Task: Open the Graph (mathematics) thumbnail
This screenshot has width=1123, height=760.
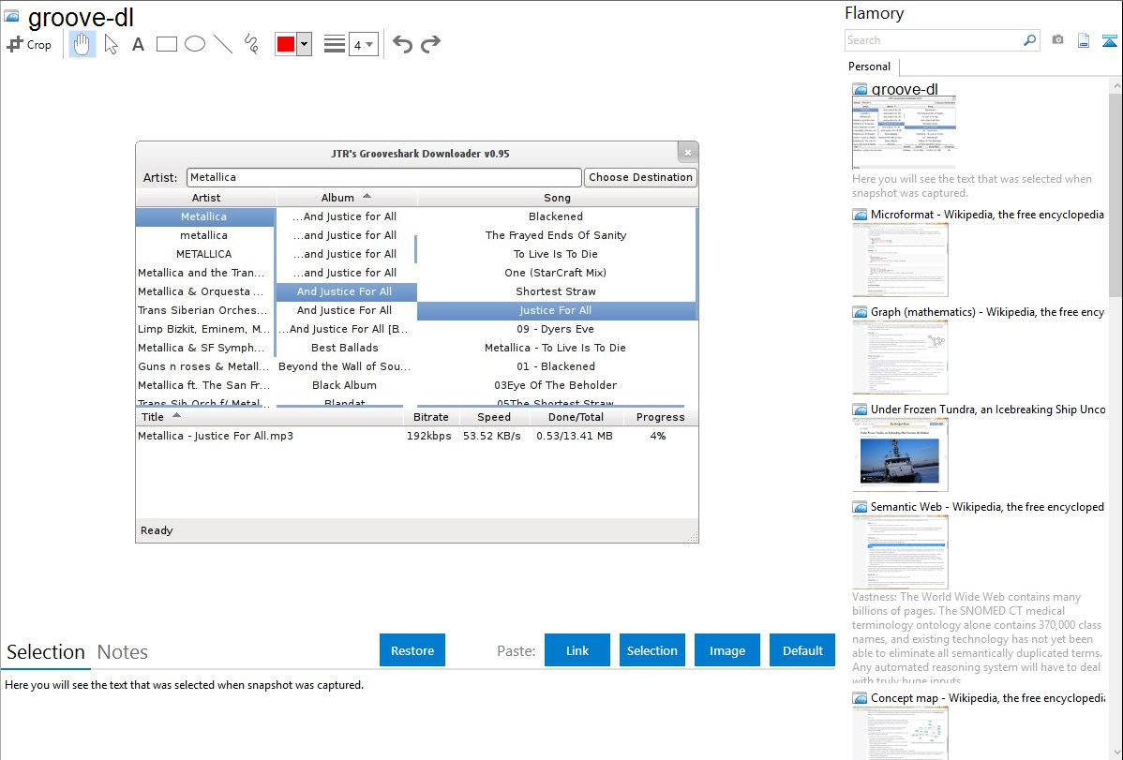Action: [900, 357]
